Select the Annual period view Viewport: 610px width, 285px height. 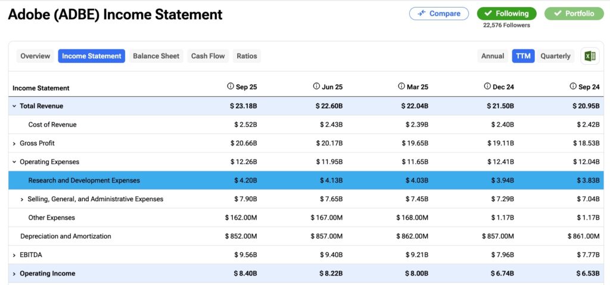[x=493, y=56]
